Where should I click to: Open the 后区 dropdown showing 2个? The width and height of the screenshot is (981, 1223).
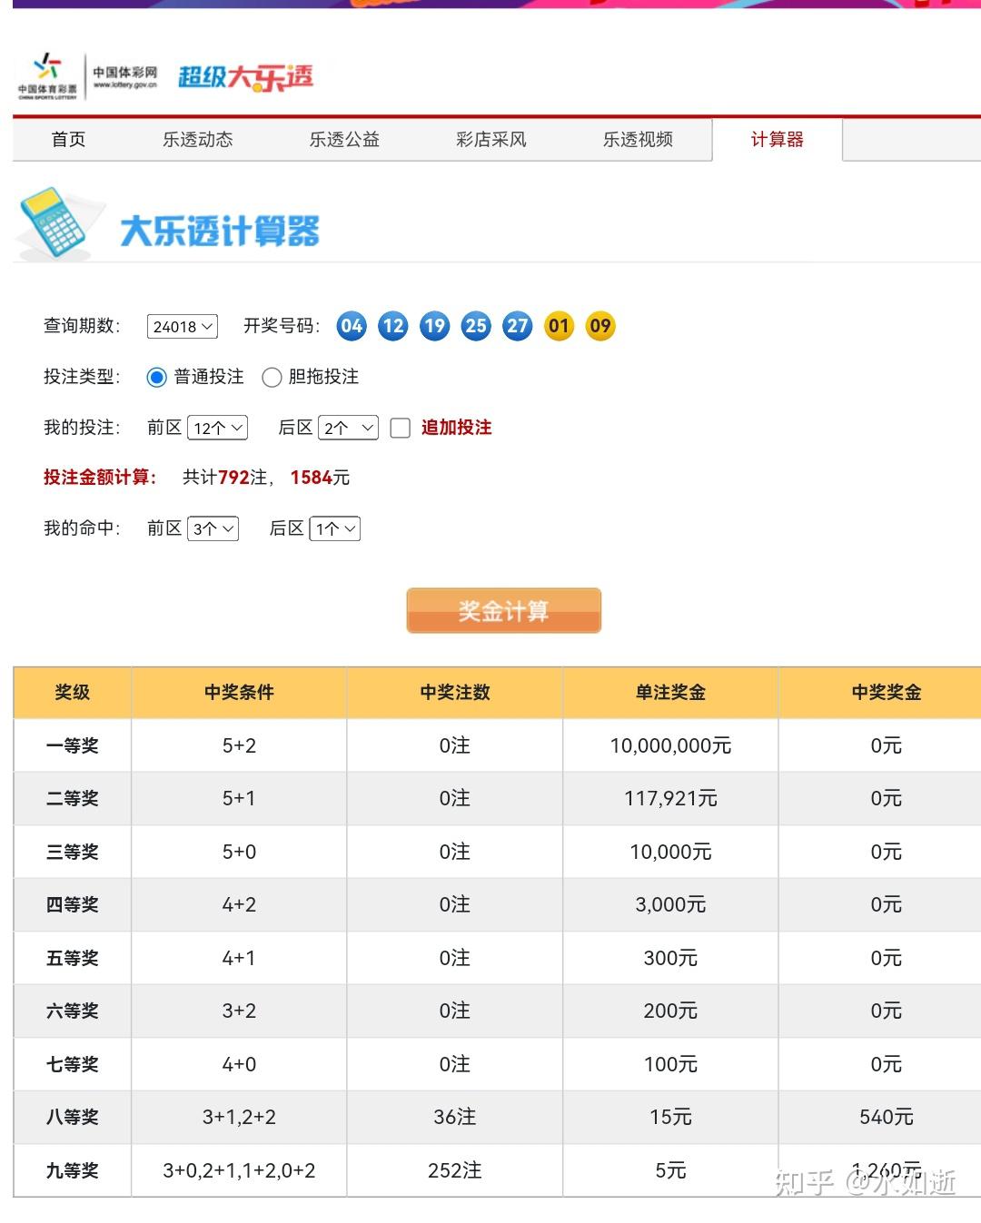point(348,427)
